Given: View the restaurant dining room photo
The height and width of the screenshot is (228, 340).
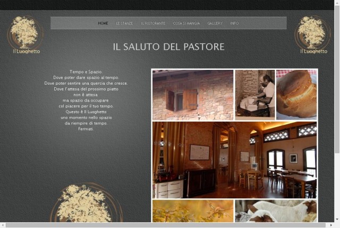Looking at the screenshot, I should coord(234,160).
